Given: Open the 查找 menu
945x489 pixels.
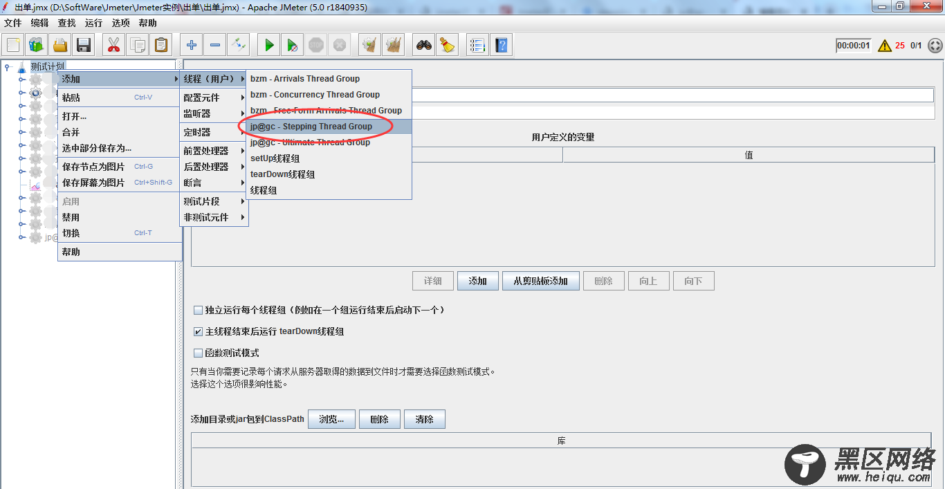Looking at the screenshot, I should [x=67, y=23].
